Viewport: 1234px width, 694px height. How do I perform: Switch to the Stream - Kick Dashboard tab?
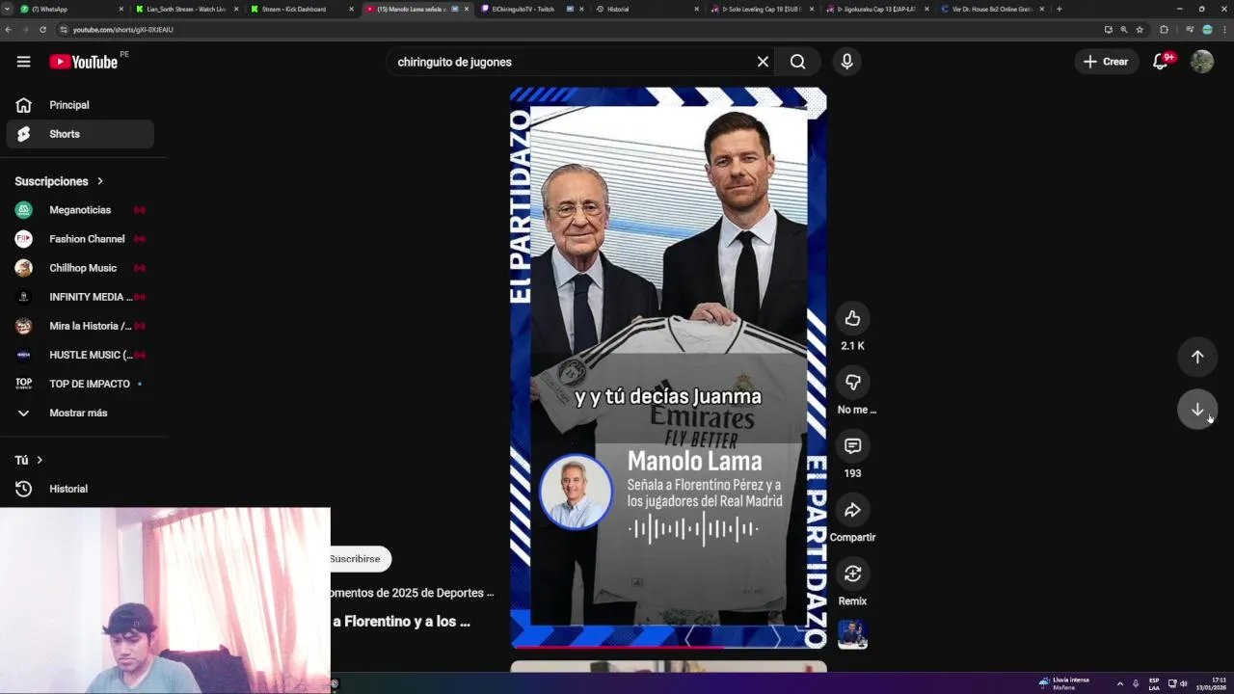[300, 9]
